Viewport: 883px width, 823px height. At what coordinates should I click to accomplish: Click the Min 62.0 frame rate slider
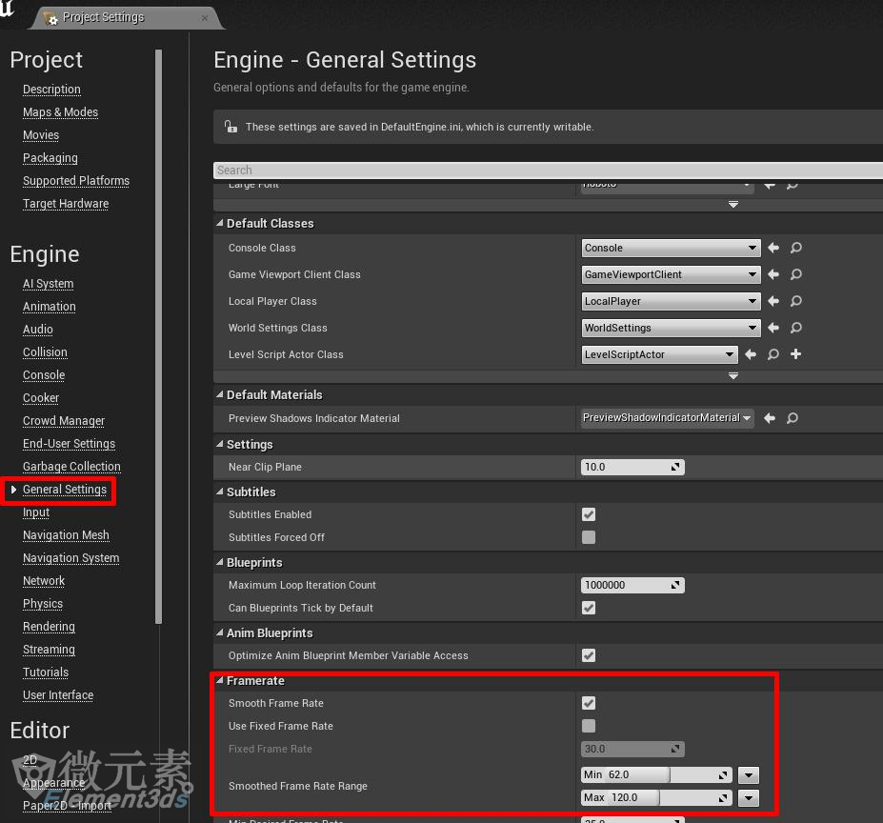tap(656, 775)
